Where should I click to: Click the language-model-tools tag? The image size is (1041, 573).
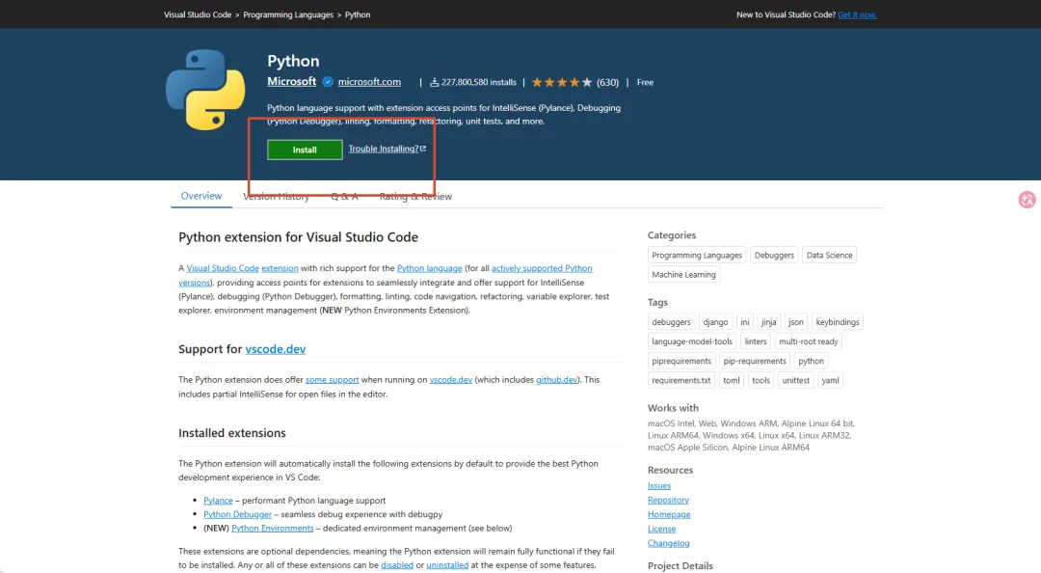tap(692, 341)
